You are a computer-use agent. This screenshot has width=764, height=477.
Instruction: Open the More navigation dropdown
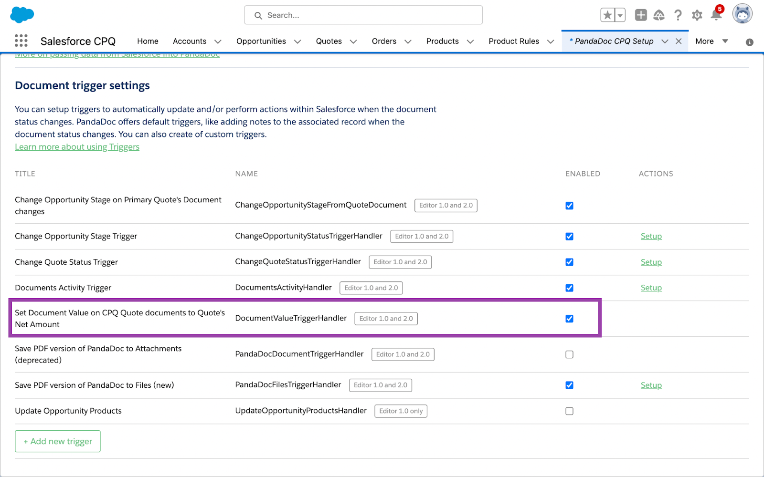[x=711, y=41]
